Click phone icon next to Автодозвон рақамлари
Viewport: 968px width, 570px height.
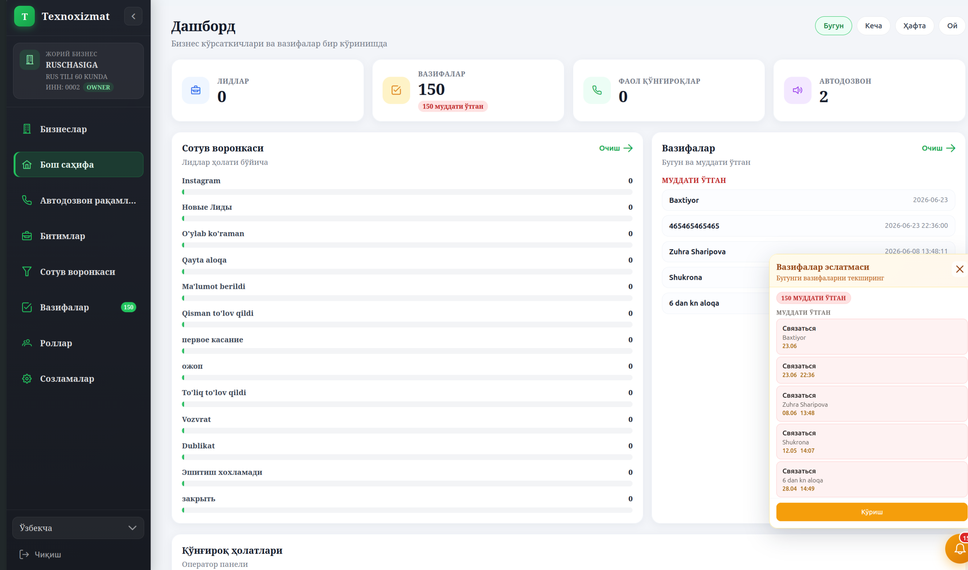coord(27,200)
